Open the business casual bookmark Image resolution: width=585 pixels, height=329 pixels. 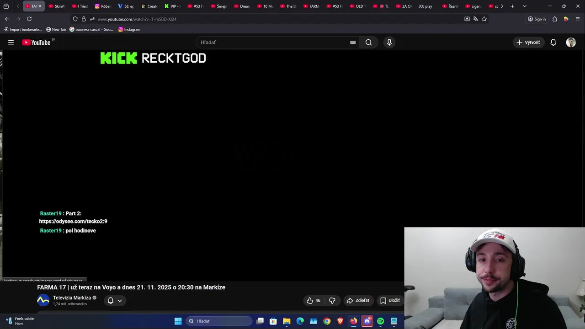(x=91, y=29)
